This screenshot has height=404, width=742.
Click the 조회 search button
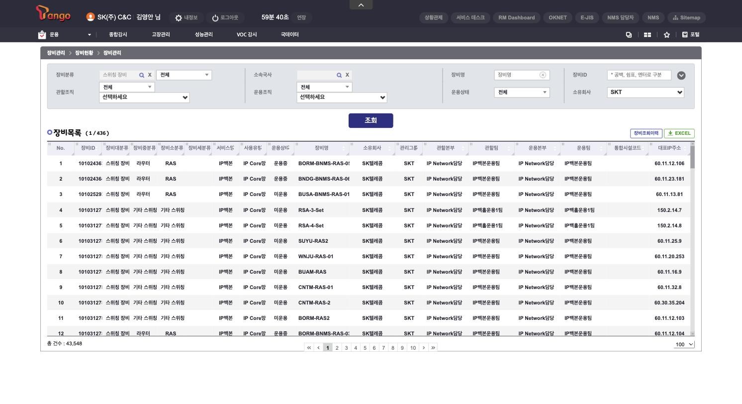(371, 120)
